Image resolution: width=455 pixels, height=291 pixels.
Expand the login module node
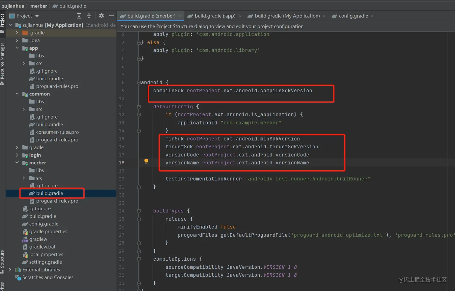(x=17, y=155)
